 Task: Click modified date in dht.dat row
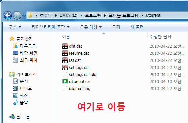tap(167, 46)
